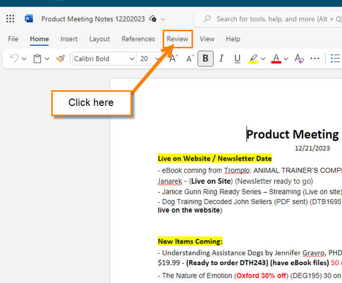Expand the font color dropdown
Viewport: 342px width, 283px height.
286,59
